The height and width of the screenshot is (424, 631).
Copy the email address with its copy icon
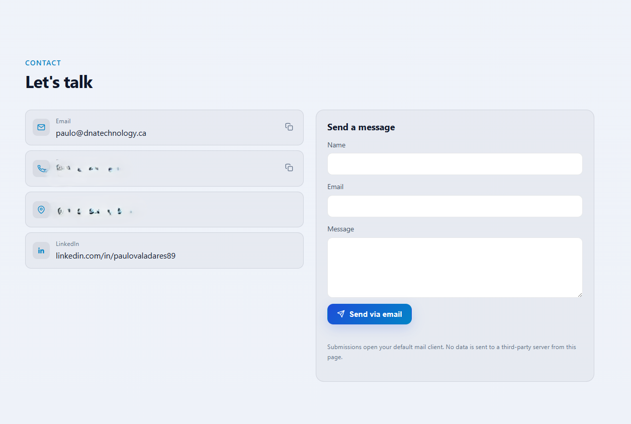pyautogui.click(x=289, y=127)
